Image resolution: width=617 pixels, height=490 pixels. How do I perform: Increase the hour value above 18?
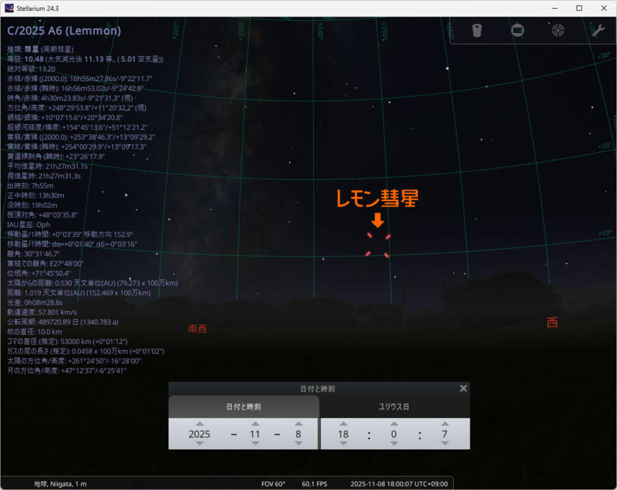[343, 423]
